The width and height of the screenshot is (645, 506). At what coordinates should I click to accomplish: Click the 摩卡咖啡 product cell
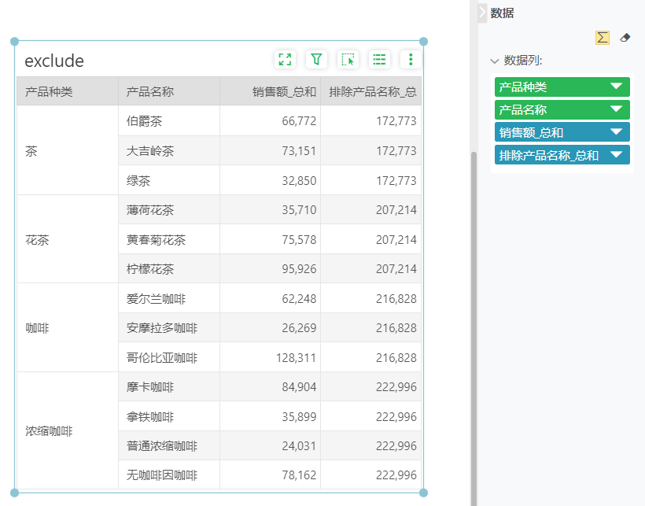coord(168,386)
